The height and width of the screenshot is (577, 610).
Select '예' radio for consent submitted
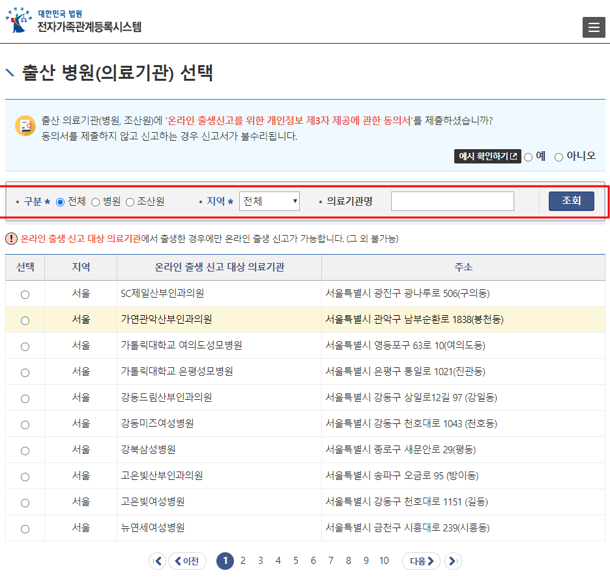point(528,157)
